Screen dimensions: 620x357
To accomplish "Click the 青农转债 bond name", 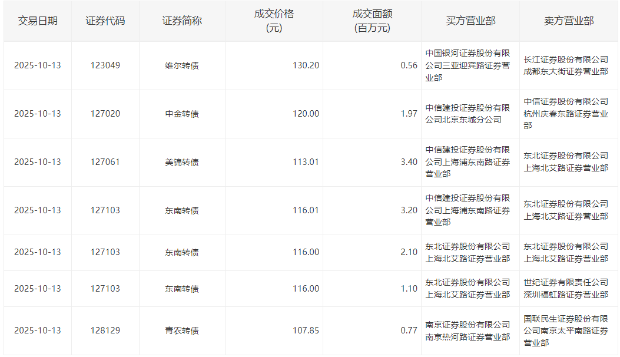I will pyautogui.click(x=182, y=331).
